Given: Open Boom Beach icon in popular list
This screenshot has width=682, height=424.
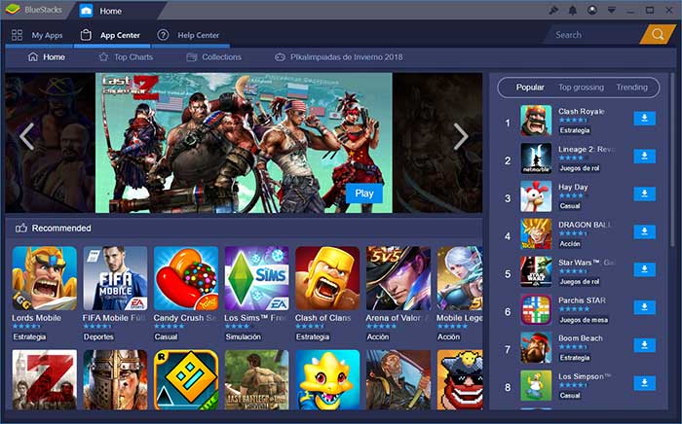Looking at the screenshot, I should 536,347.
